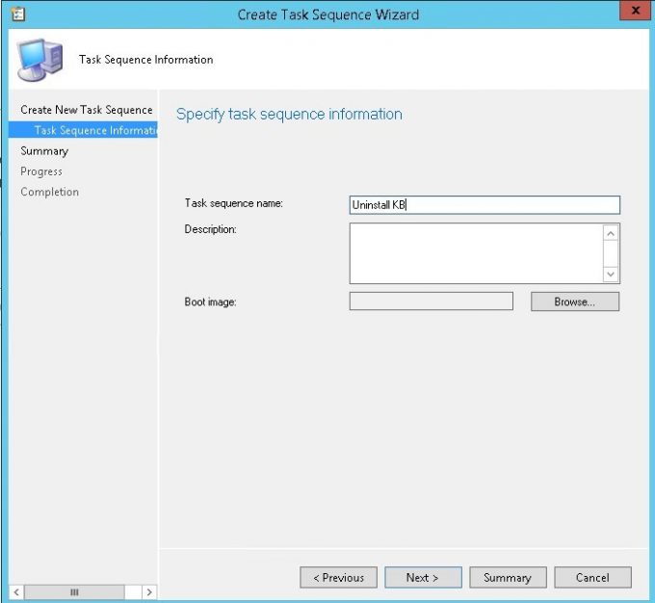
Task: Click the sidebar scrollbar right arrow
Action: tap(149, 591)
